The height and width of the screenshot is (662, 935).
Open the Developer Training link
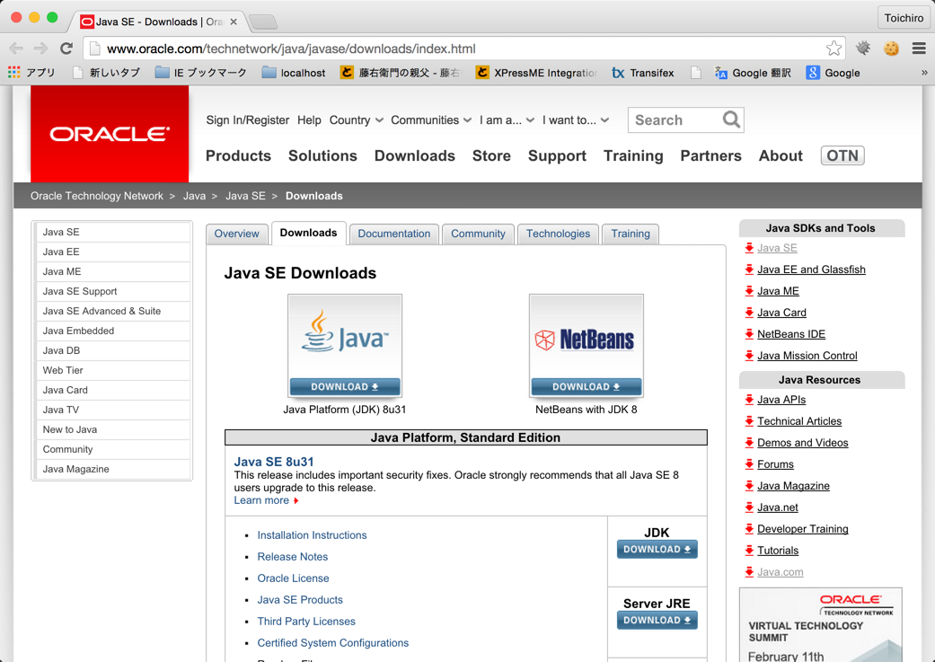(x=802, y=529)
